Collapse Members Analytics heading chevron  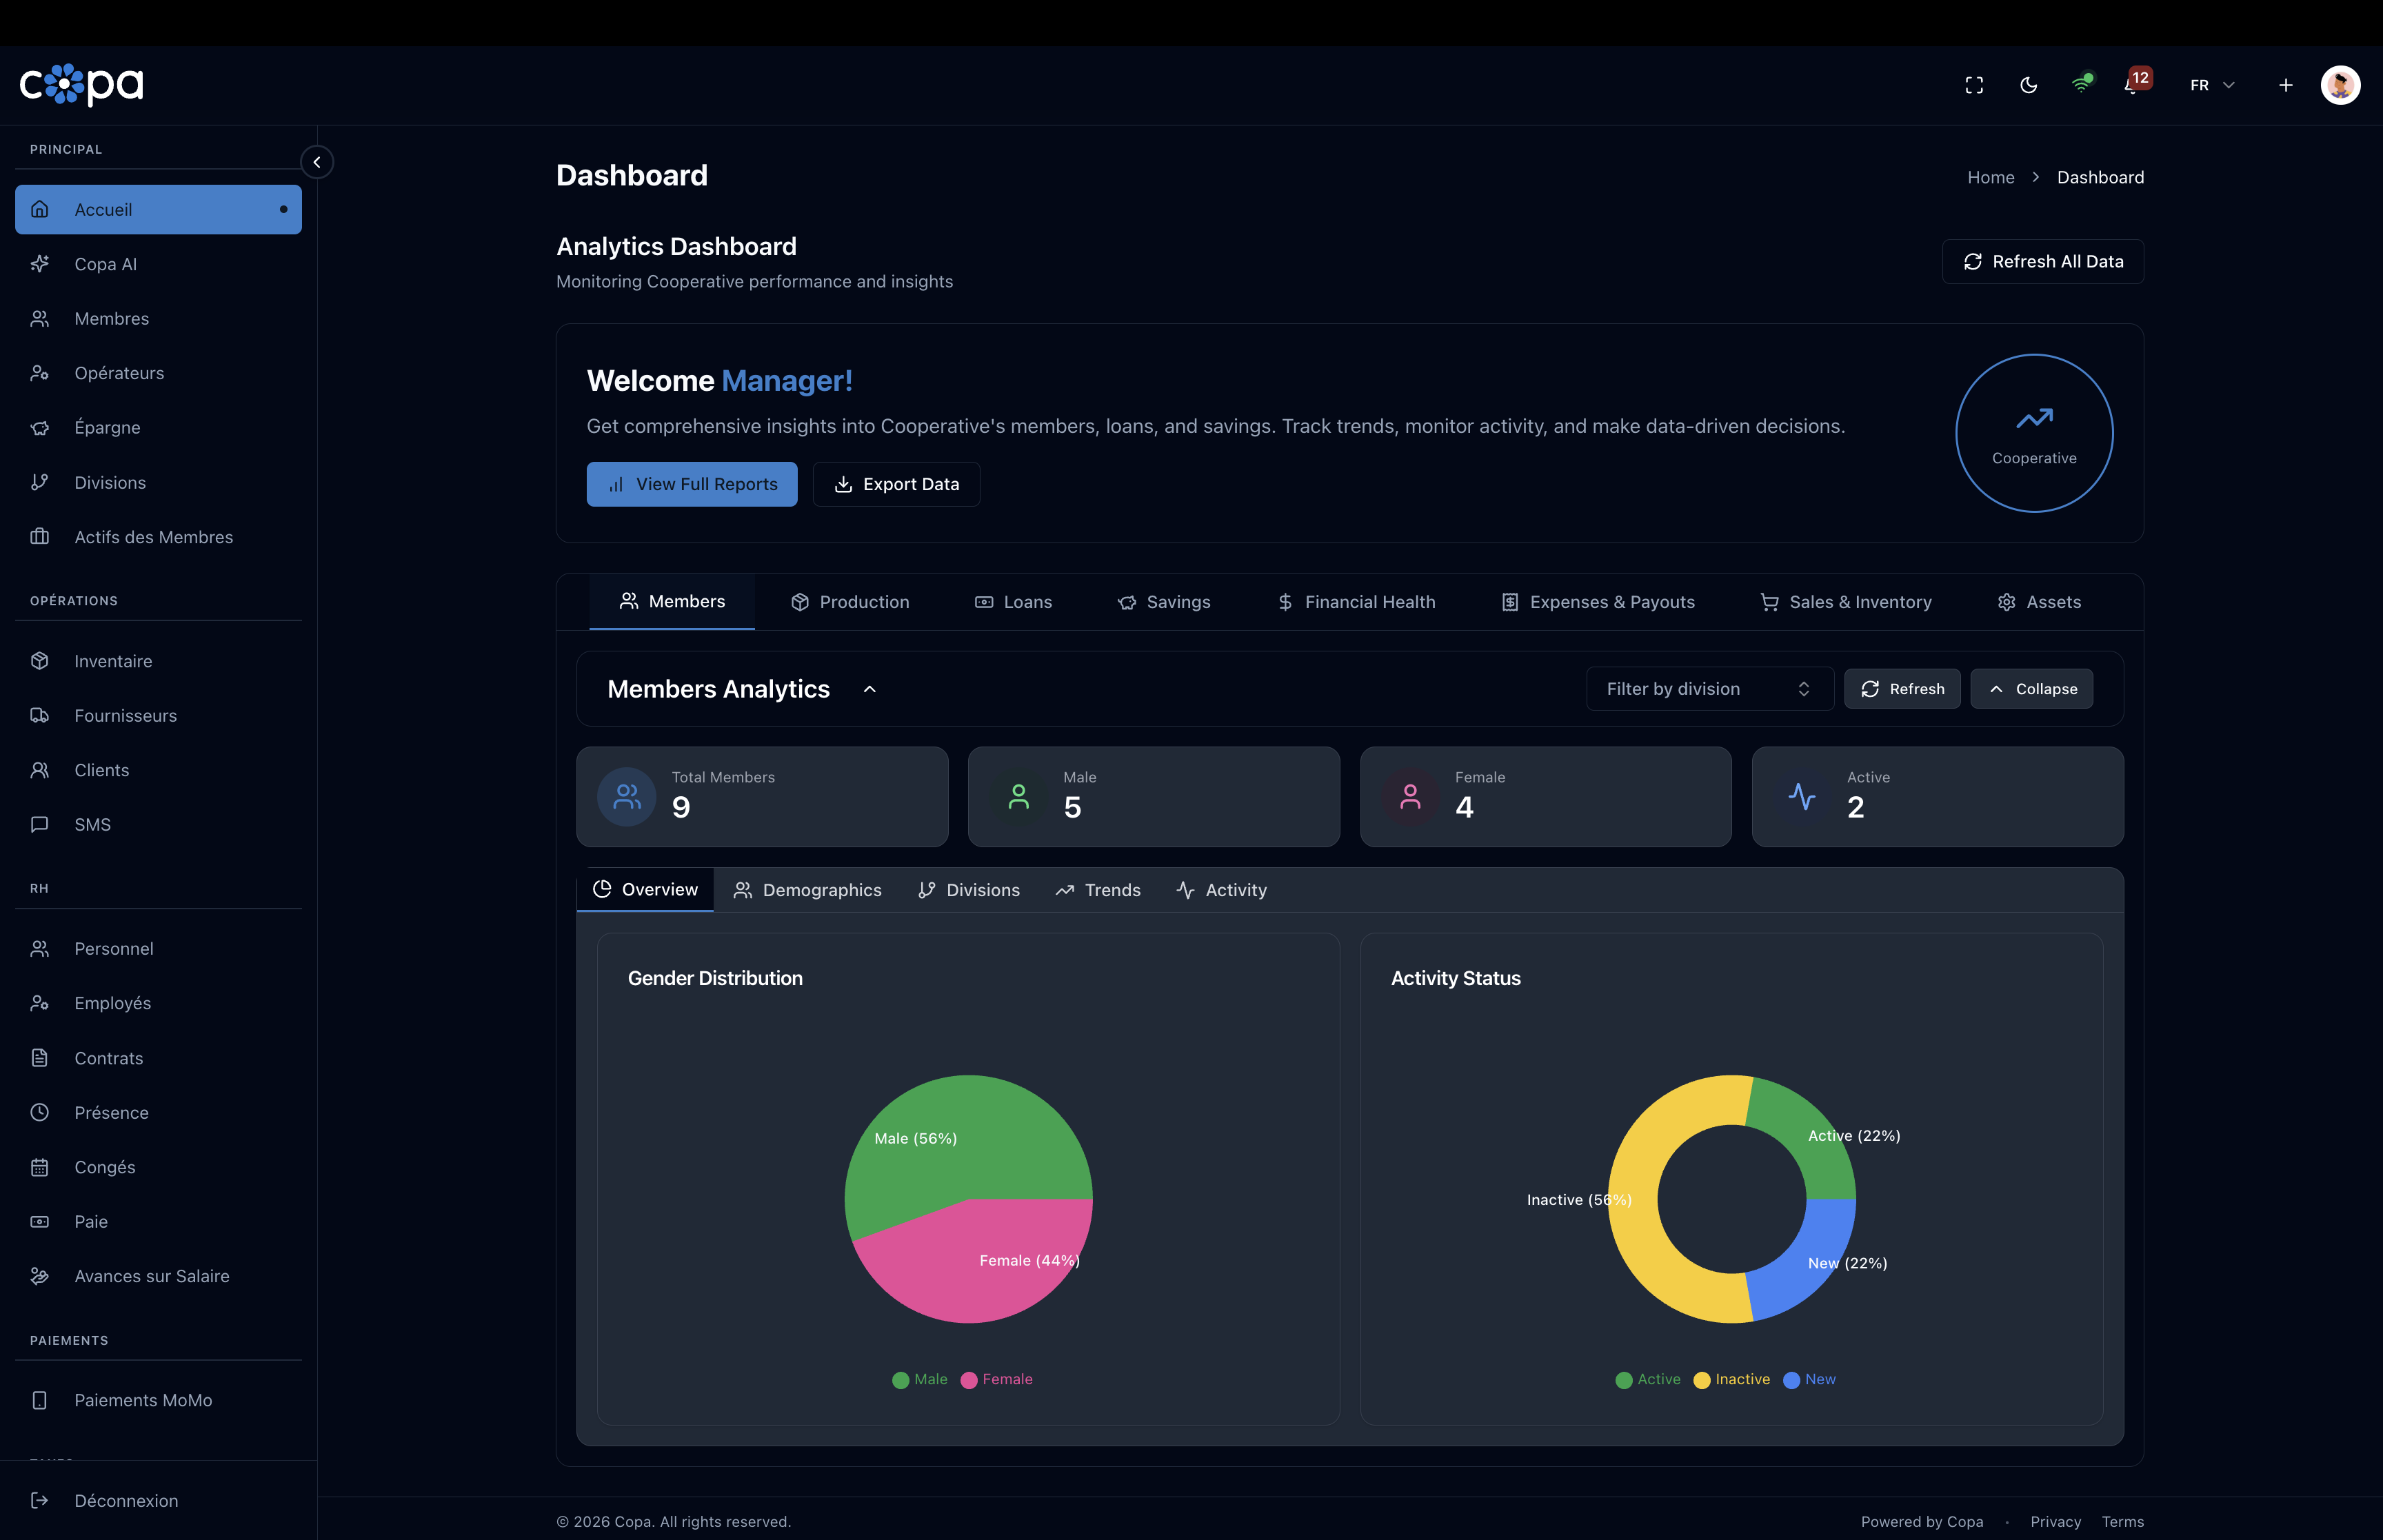point(869,689)
